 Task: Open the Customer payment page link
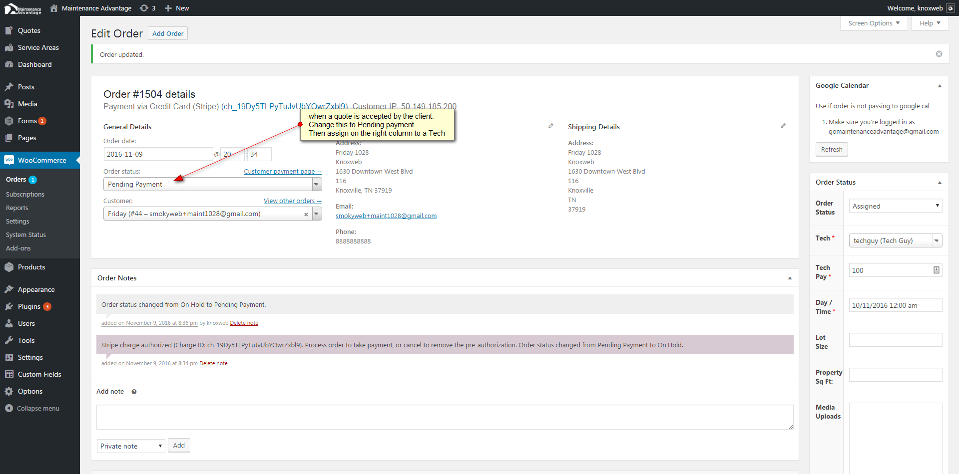pos(283,172)
